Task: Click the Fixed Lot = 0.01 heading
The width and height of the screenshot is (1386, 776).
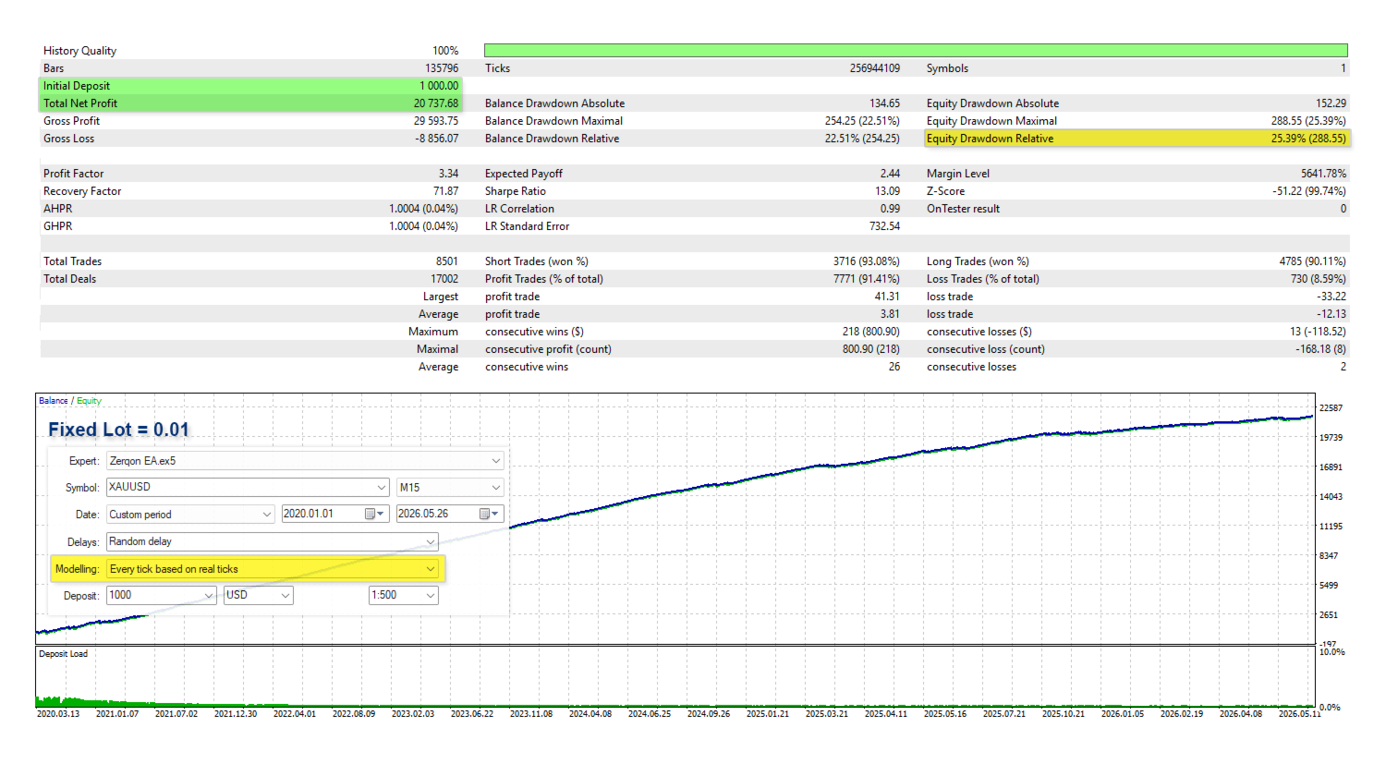Action: coord(119,430)
